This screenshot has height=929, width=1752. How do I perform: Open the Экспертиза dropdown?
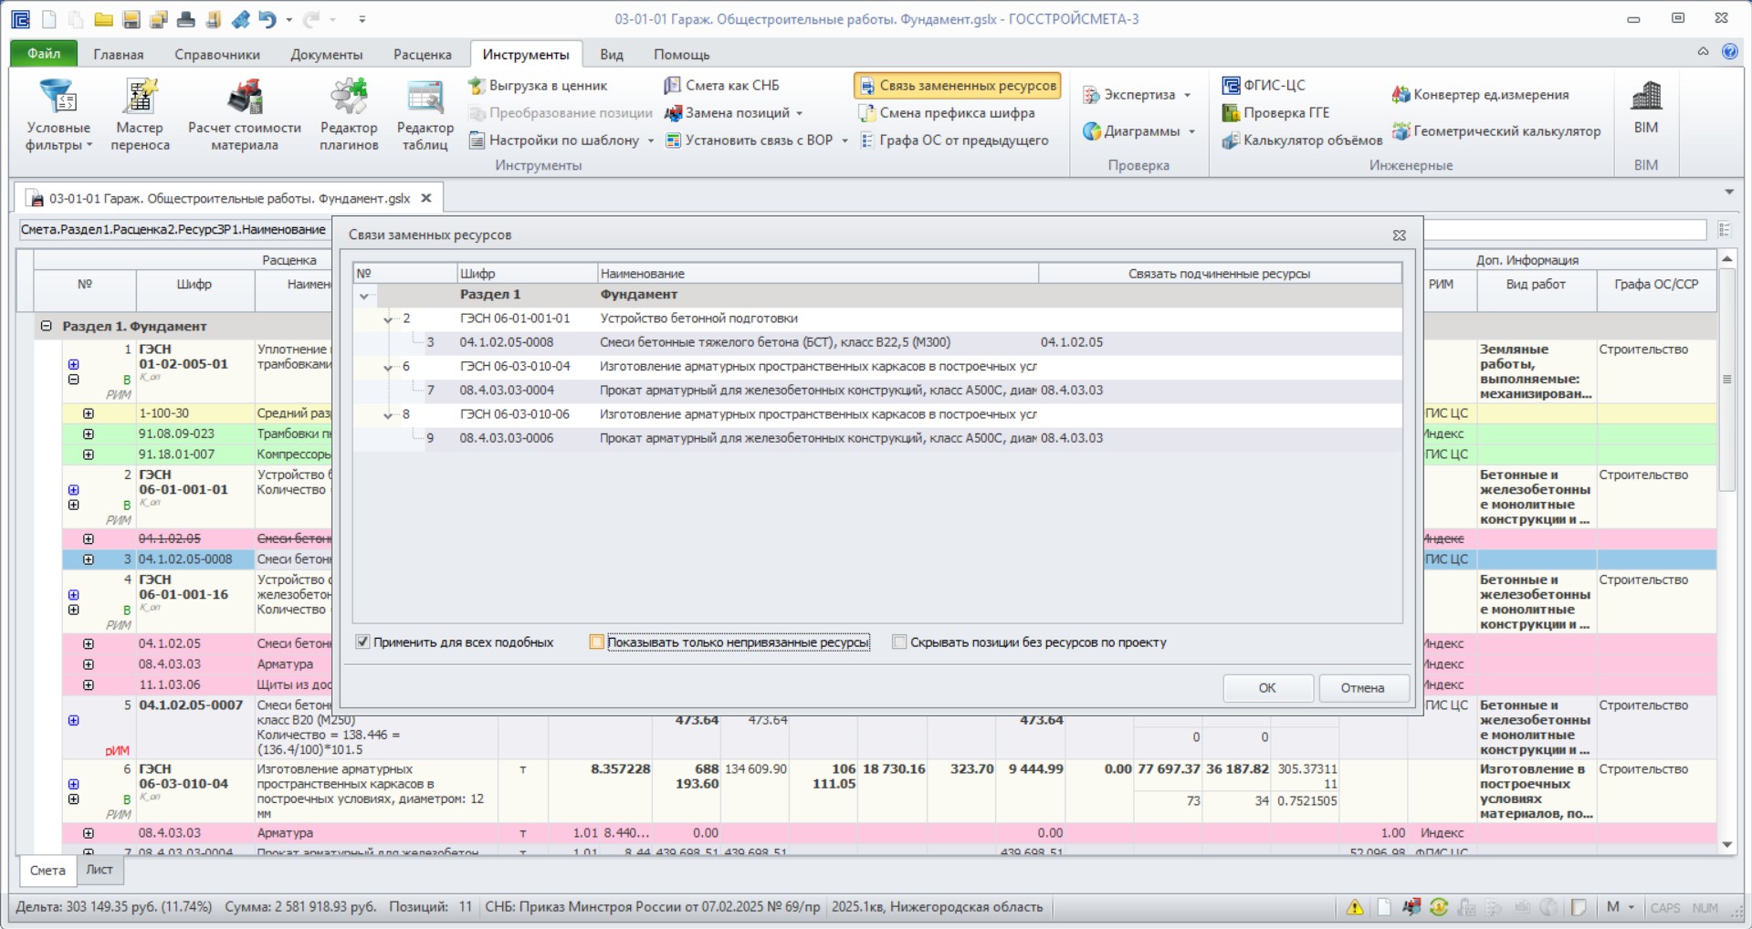(1138, 95)
